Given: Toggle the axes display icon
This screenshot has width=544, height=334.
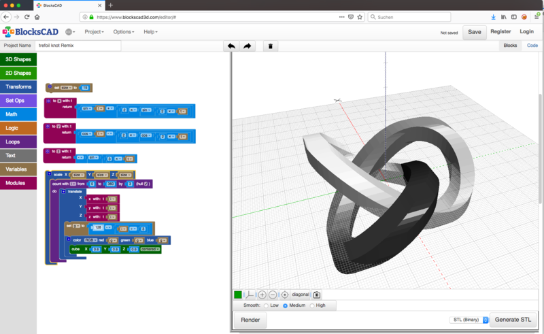Looking at the screenshot, I should tap(250, 295).
